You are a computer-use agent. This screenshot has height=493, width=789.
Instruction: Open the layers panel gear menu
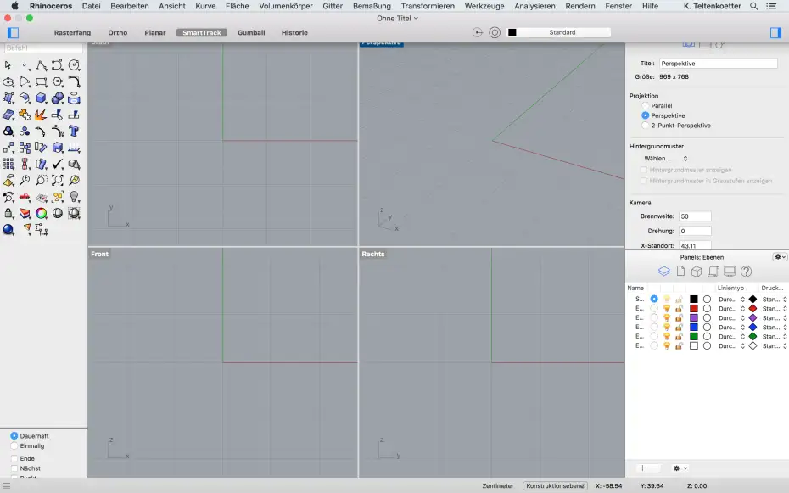(778, 257)
